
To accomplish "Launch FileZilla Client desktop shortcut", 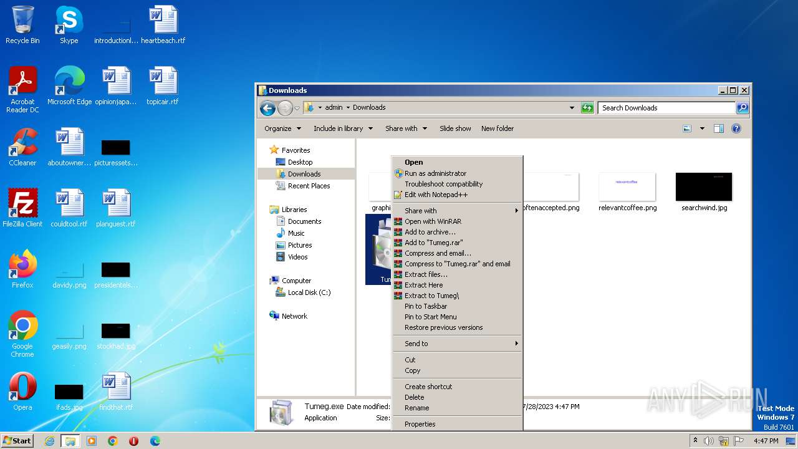I will (x=22, y=208).
